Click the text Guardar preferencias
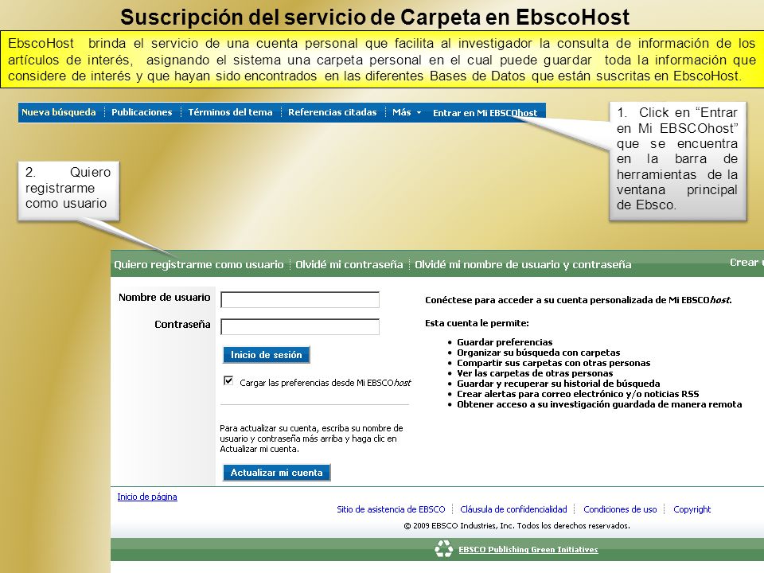Image resolution: width=764 pixels, height=573 pixels. coord(505,342)
